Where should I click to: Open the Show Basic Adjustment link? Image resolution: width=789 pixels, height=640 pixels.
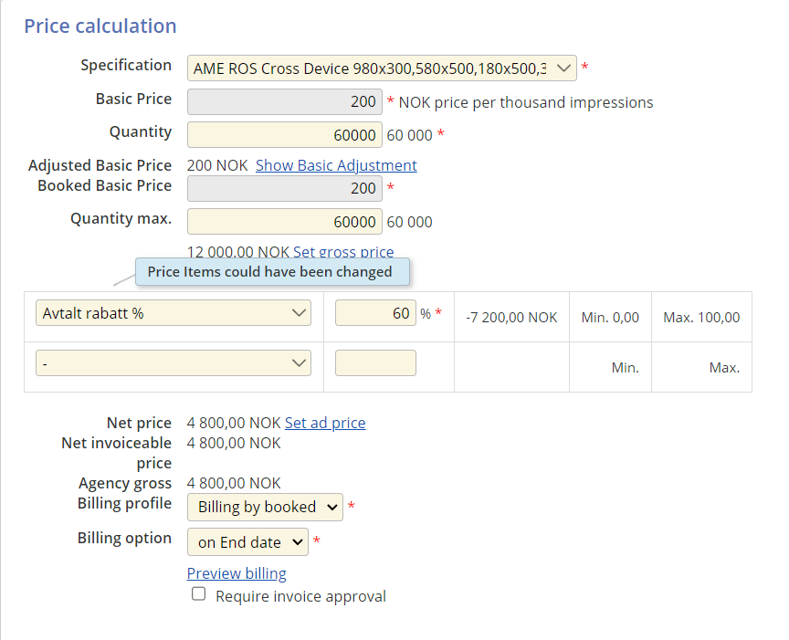pos(336,165)
